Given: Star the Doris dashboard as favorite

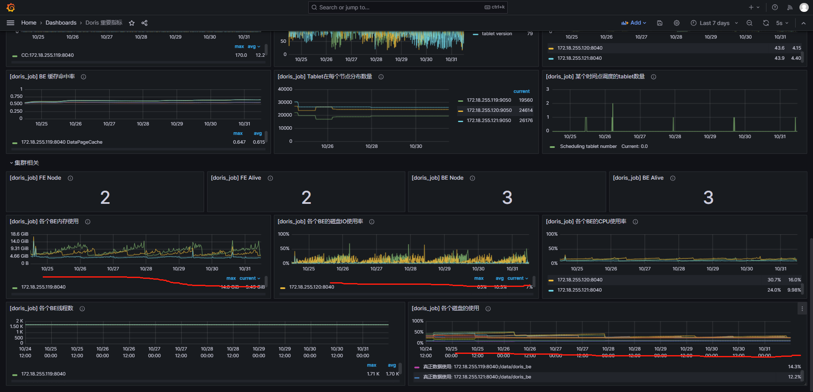Looking at the screenshot, I should [x=132, y=23].
